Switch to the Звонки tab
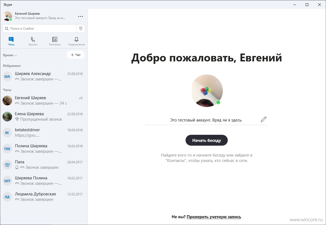Viewport: 326px width, 225px height. pos(33,41)
